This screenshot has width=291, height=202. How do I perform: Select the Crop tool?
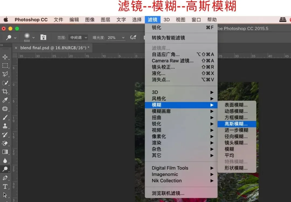(x=5, y=91)
